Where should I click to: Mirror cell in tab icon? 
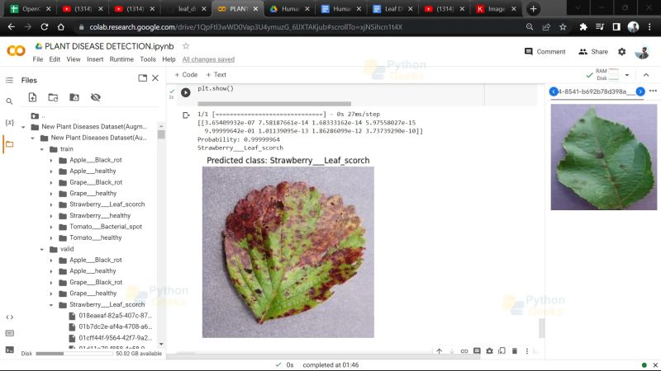coord(502,351)
